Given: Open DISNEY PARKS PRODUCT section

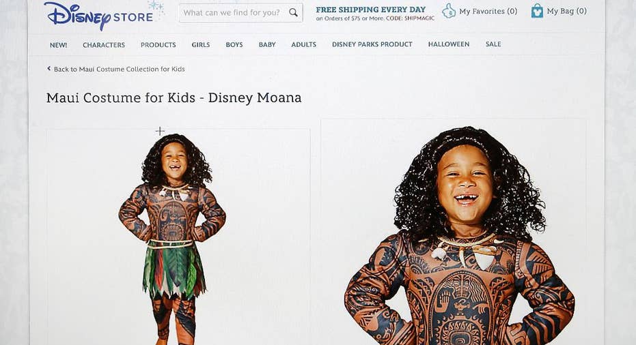Looking at the screenshot, I should point(372,44).
